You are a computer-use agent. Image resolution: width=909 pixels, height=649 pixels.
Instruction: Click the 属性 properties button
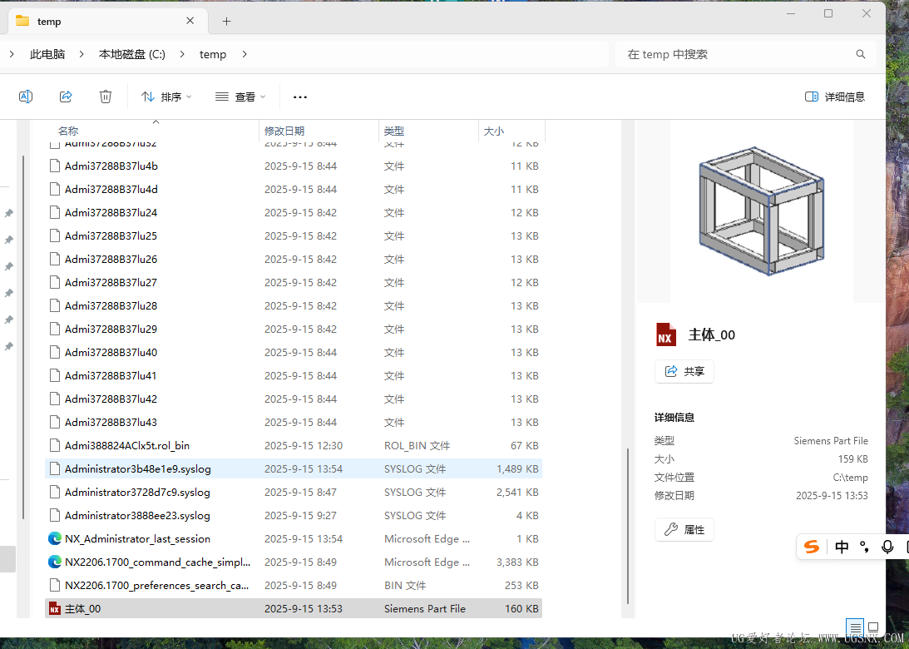click(684, 529)
